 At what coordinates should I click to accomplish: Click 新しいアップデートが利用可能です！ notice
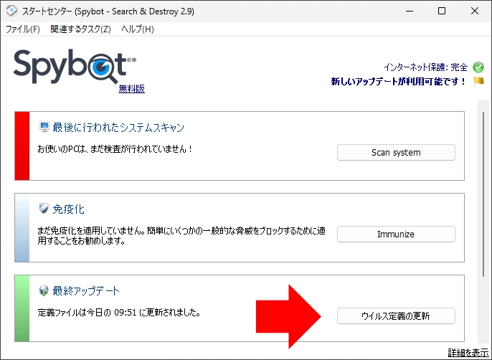pyautogui.click(x=399, y=81)
